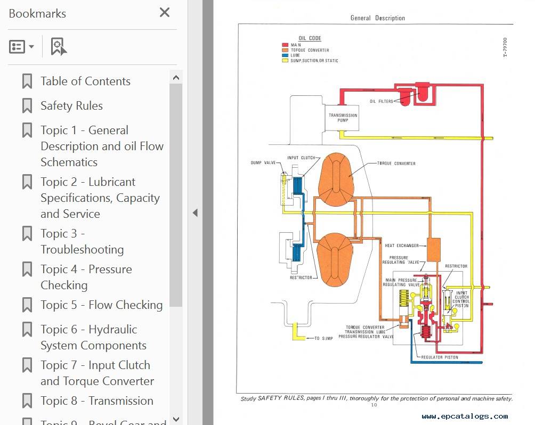This screenshot has width=535, height=425.
Task: Open Topic 2 Lubricant Specifications bookmark
Action: 100,198
